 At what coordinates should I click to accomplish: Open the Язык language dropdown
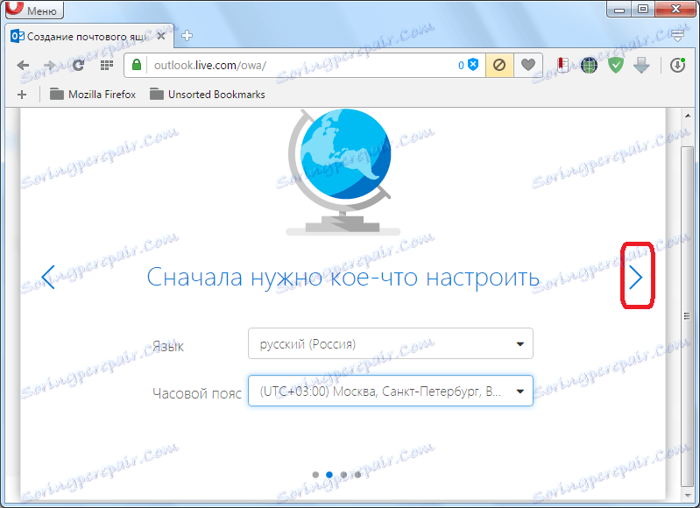pos(391,343)
